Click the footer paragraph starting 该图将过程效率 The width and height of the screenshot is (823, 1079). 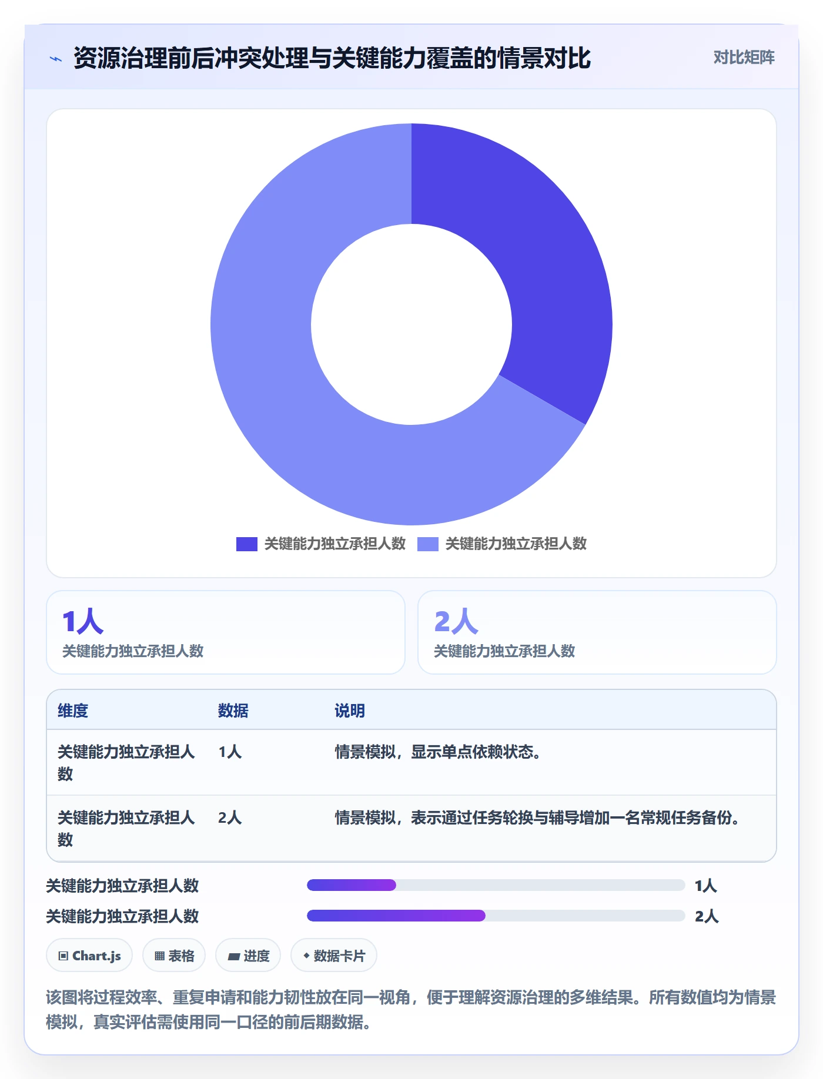pos(411,1010)
